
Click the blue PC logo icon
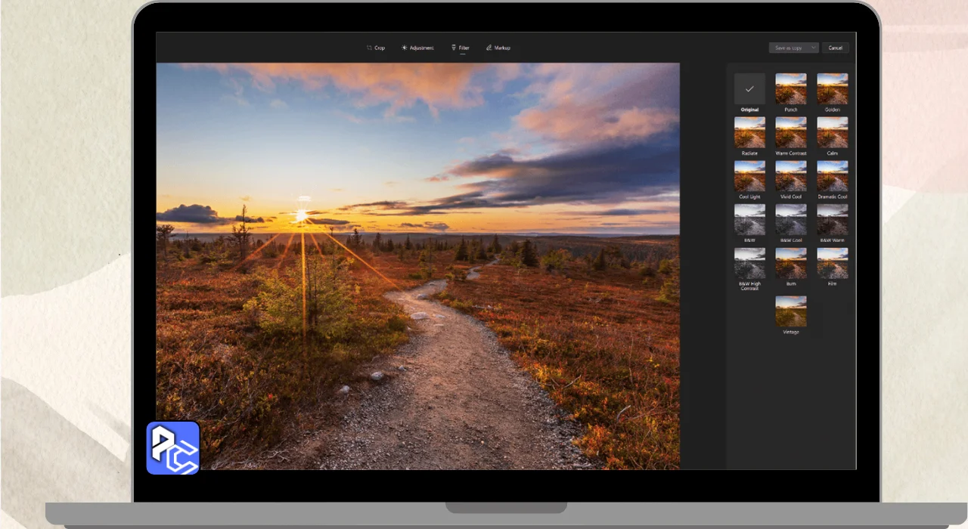tap(172, 447)
